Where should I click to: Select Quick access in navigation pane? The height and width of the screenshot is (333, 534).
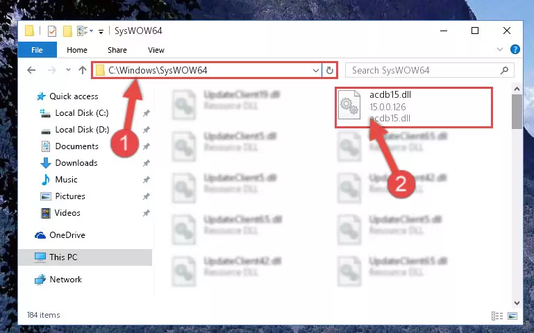tap(74, 96)
